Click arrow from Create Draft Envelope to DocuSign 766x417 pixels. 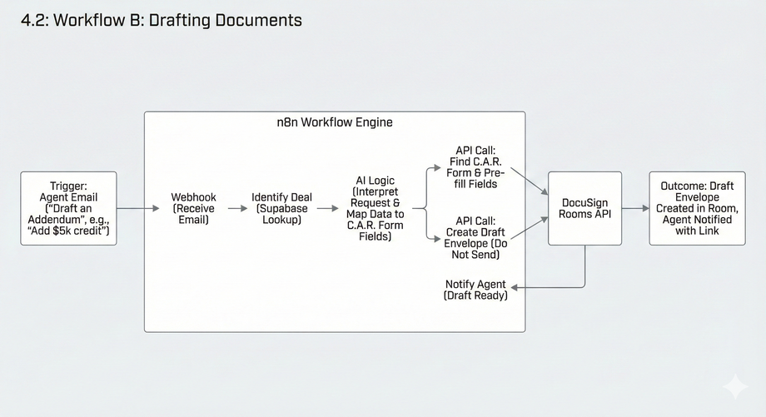click(x=529, y=228)
